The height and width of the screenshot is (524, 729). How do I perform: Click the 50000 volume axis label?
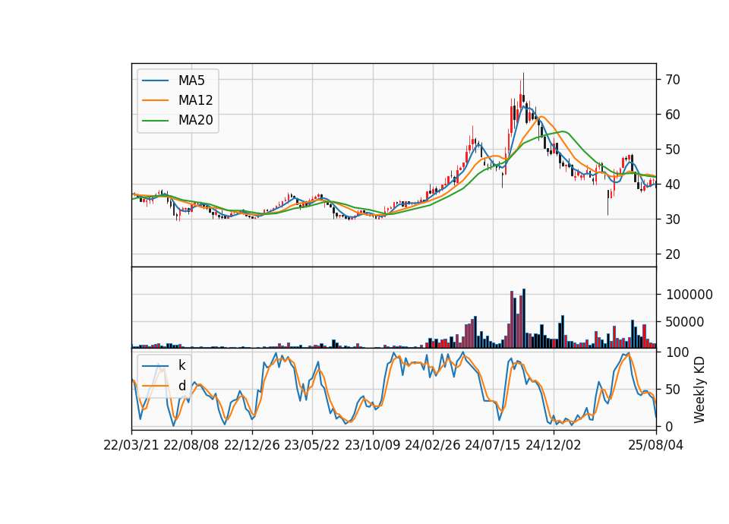coord(685,322)
